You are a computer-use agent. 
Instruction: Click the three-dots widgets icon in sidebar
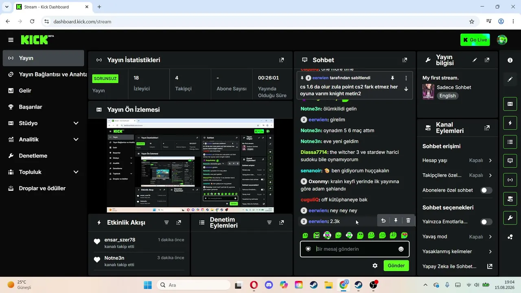[510, 237]
